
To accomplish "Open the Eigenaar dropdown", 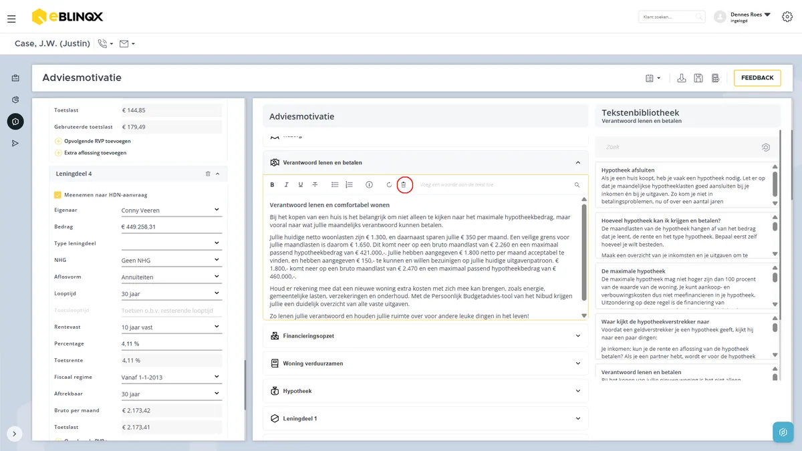I will click(170, 210).
